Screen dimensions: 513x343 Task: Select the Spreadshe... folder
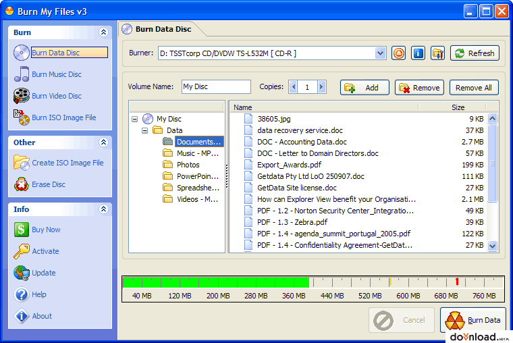point(198,188)
